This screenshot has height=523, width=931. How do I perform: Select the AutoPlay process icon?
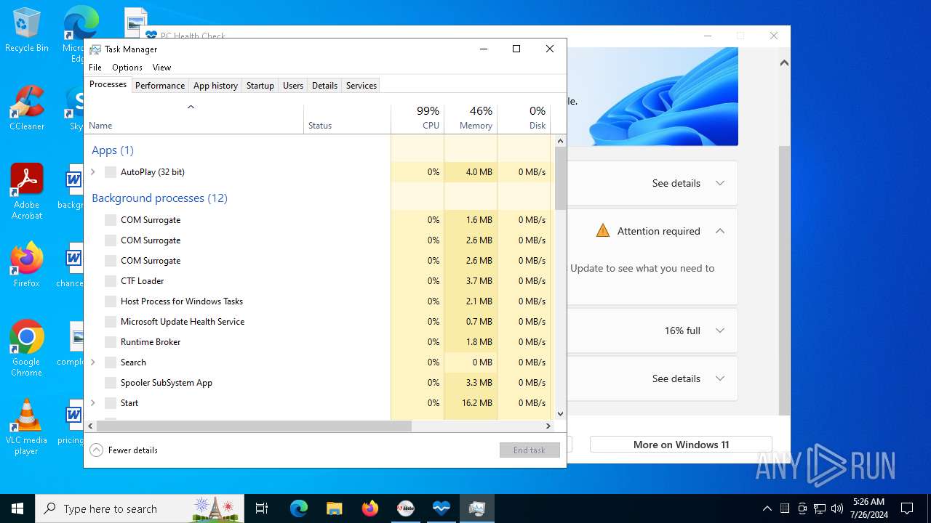tap(111, 172)
